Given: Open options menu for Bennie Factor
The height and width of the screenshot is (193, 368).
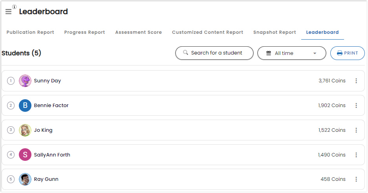Looking at the screenshot, I should pyautogui.click(x=356, y=106).
